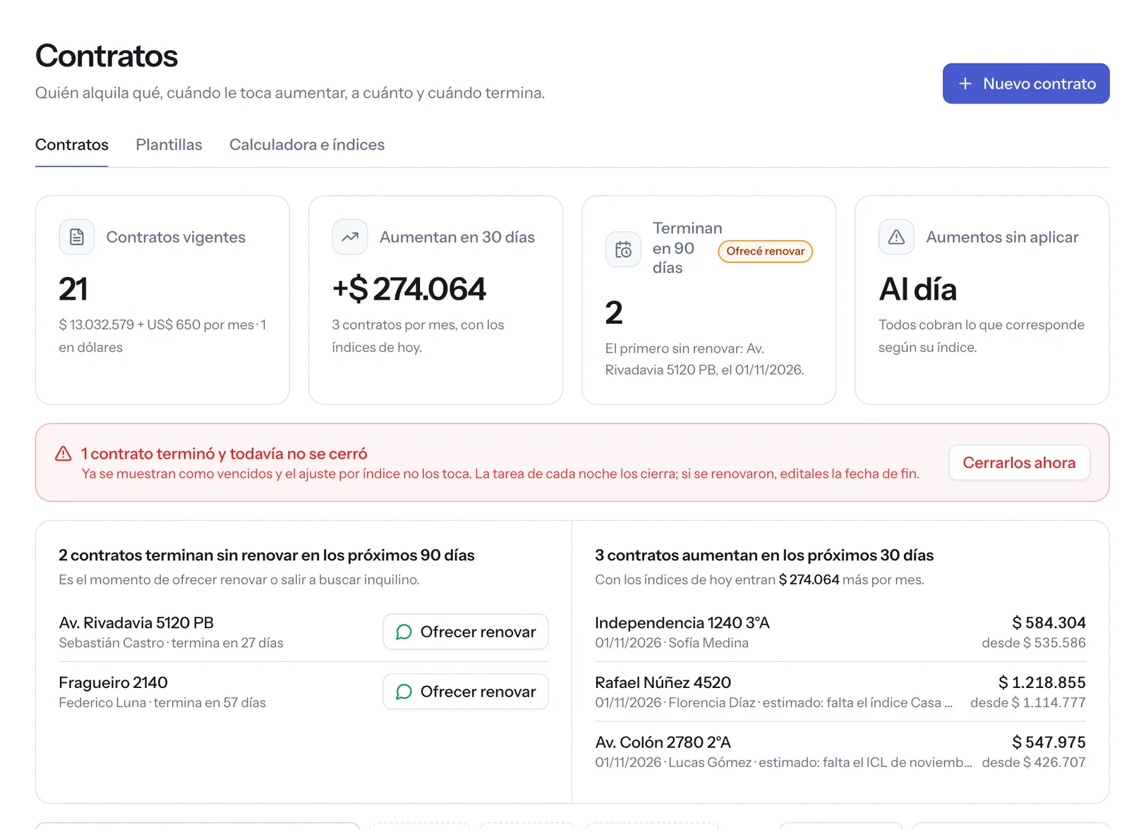
Task: Click the Cerrarlos ahora button
Action: (1019, 462)
